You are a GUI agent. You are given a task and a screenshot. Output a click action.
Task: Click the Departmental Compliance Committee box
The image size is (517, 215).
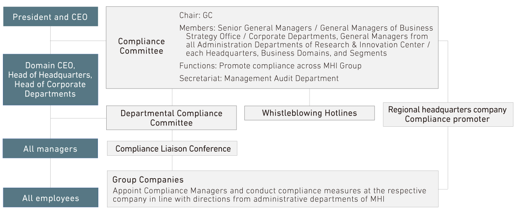click(x=171, y=118)
